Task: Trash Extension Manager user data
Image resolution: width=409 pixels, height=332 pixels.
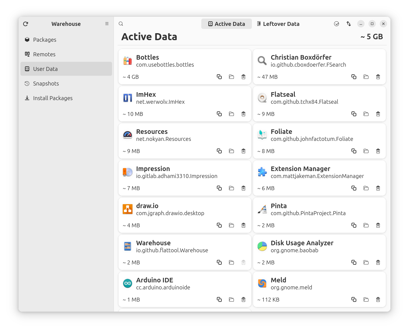Action: 378,188
